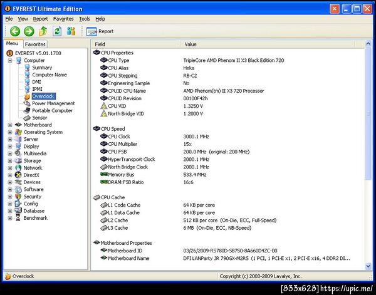Click the Refresh toolbar icon
The height and width of the screenshot is (295, 376).
coord(57,31)
